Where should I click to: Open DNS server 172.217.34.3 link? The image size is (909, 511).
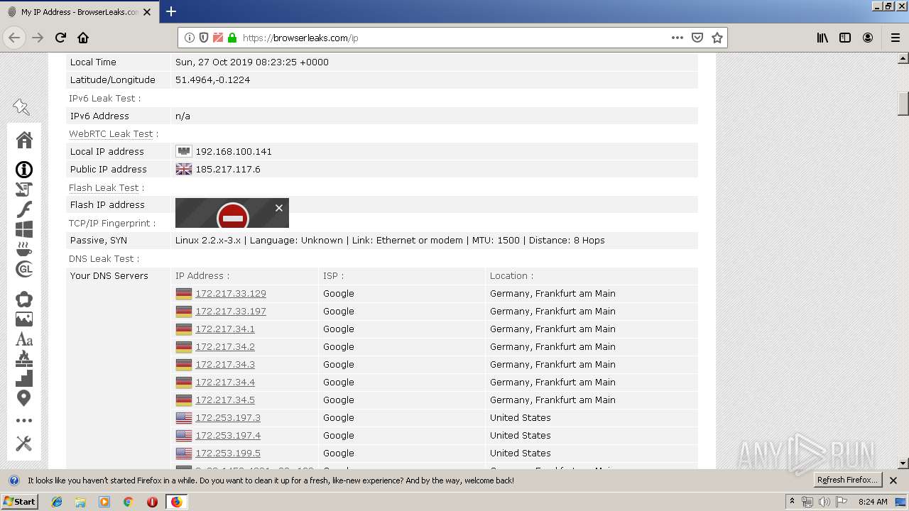[225, 364]
